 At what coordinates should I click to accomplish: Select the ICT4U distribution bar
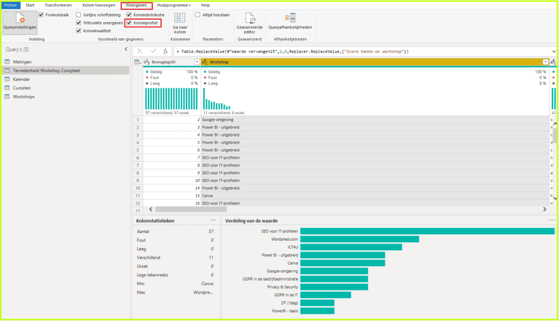pyautogui.click(x=351, y=247)
